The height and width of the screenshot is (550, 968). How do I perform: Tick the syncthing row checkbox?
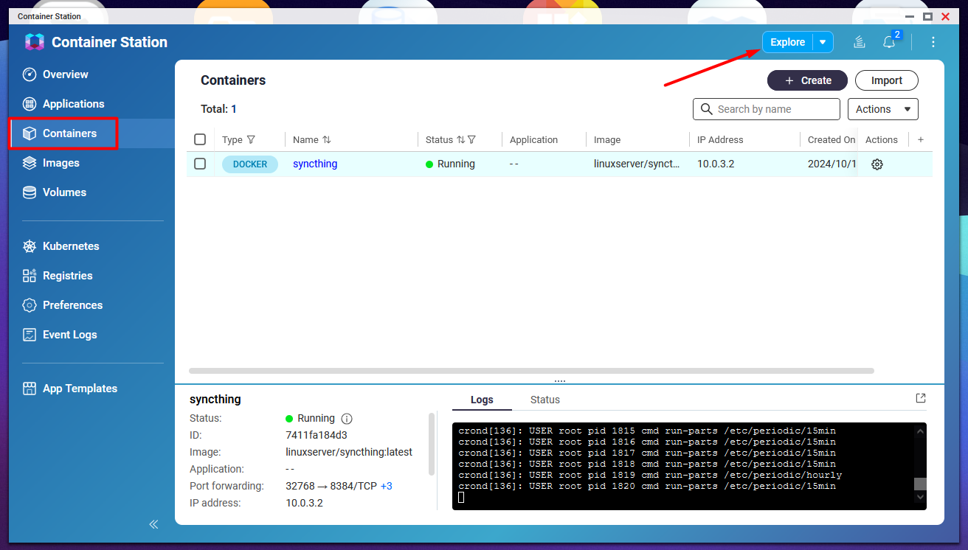pyautogui.click(x=200, y=164)
